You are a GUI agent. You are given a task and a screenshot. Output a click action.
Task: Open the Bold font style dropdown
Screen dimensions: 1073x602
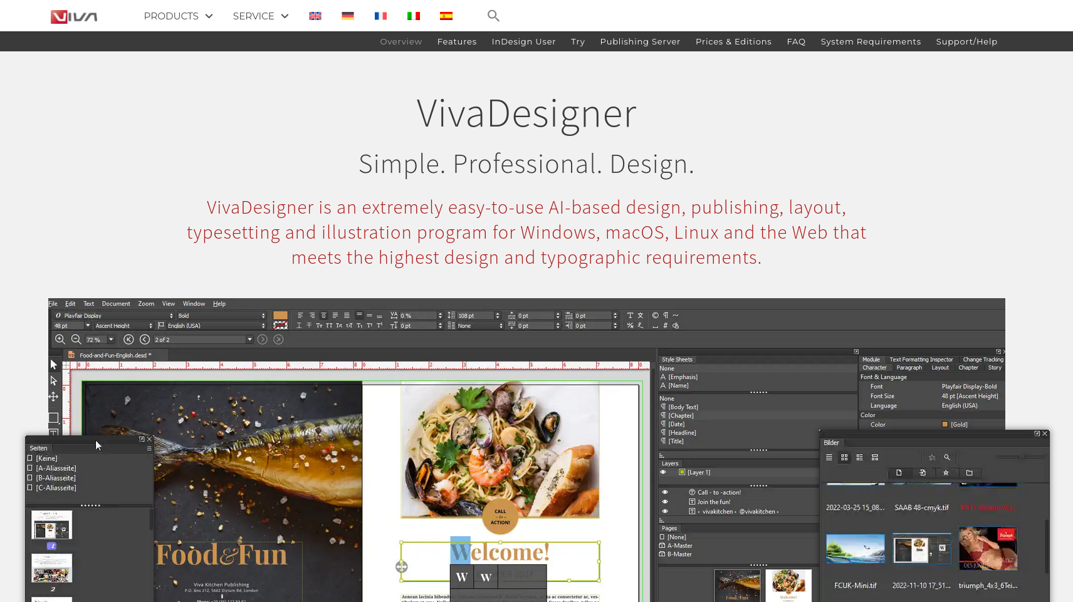221,316
